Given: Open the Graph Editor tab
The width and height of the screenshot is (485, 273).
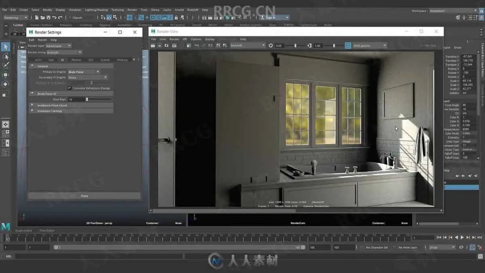Looking at the screenshot, I should 24,231.
